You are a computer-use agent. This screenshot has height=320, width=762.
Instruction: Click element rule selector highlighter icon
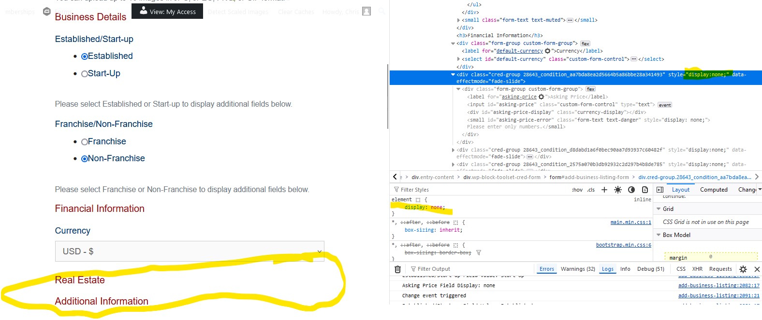(x=418, y=200)
